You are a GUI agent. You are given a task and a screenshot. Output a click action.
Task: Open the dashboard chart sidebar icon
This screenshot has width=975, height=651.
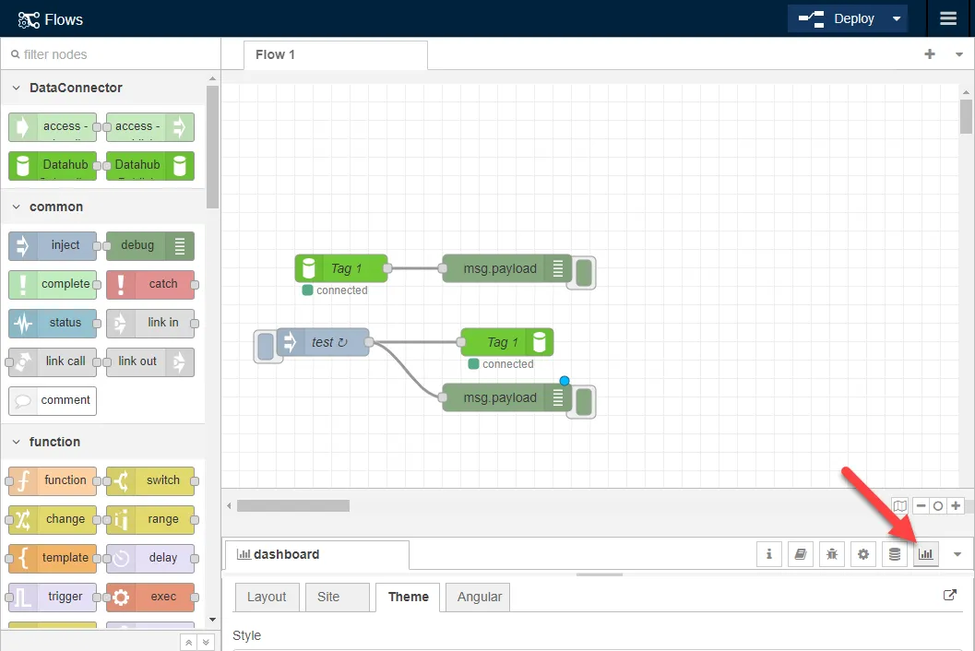click(x=926, y=554)
